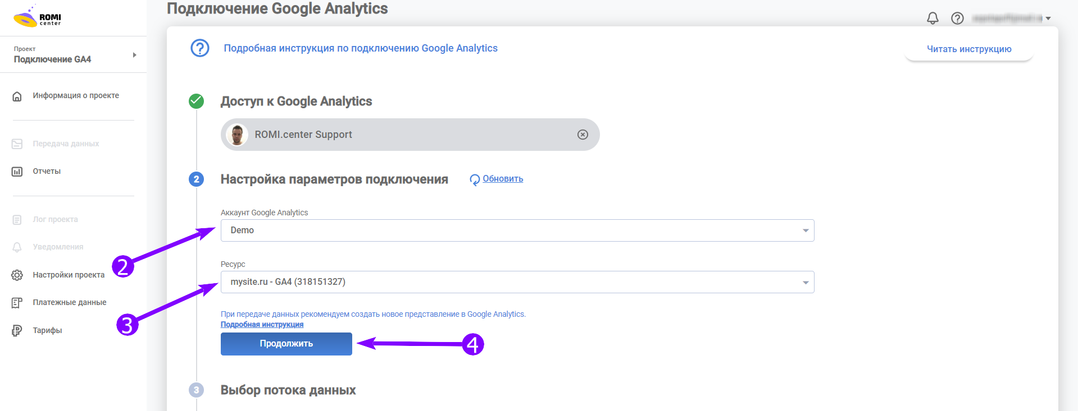Click the step 2 circle indicator

click(196, 179)
